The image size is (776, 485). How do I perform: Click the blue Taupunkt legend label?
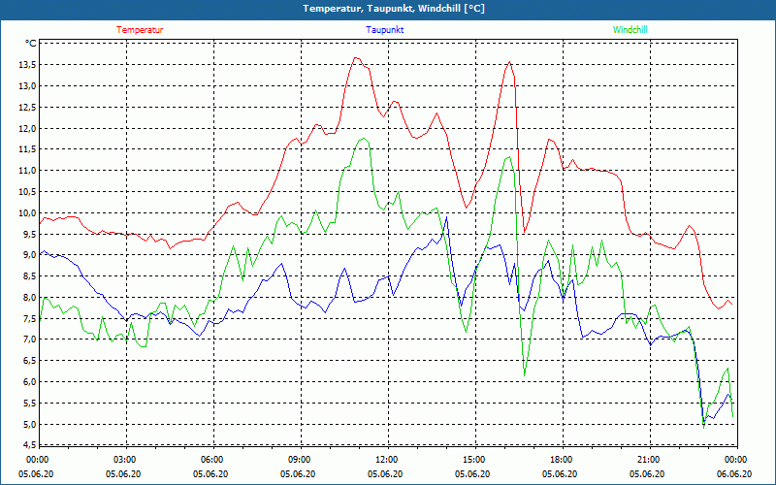384,30
